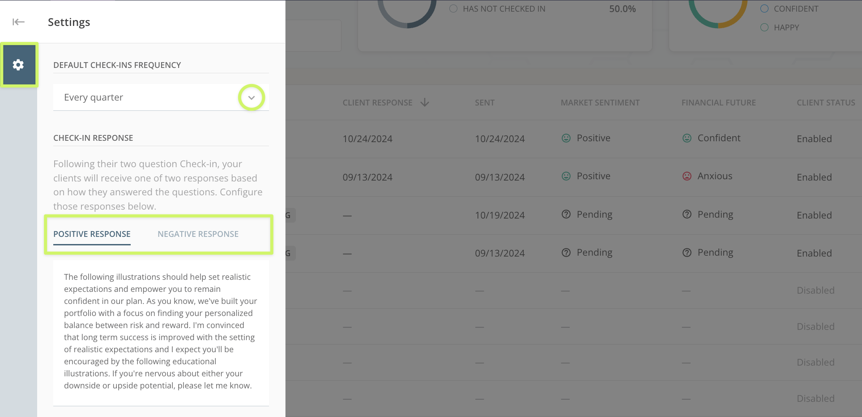Click the sort arrow on Client Response column

point(424,102)
